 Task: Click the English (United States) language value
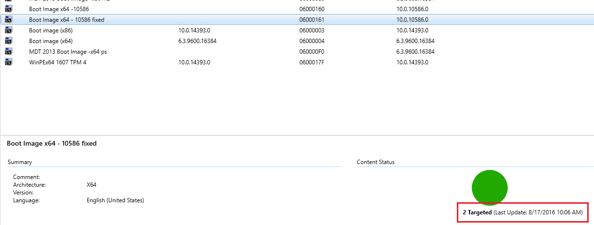(115, 200)
